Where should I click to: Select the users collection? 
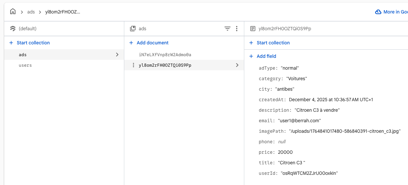(x=25, y=65)
